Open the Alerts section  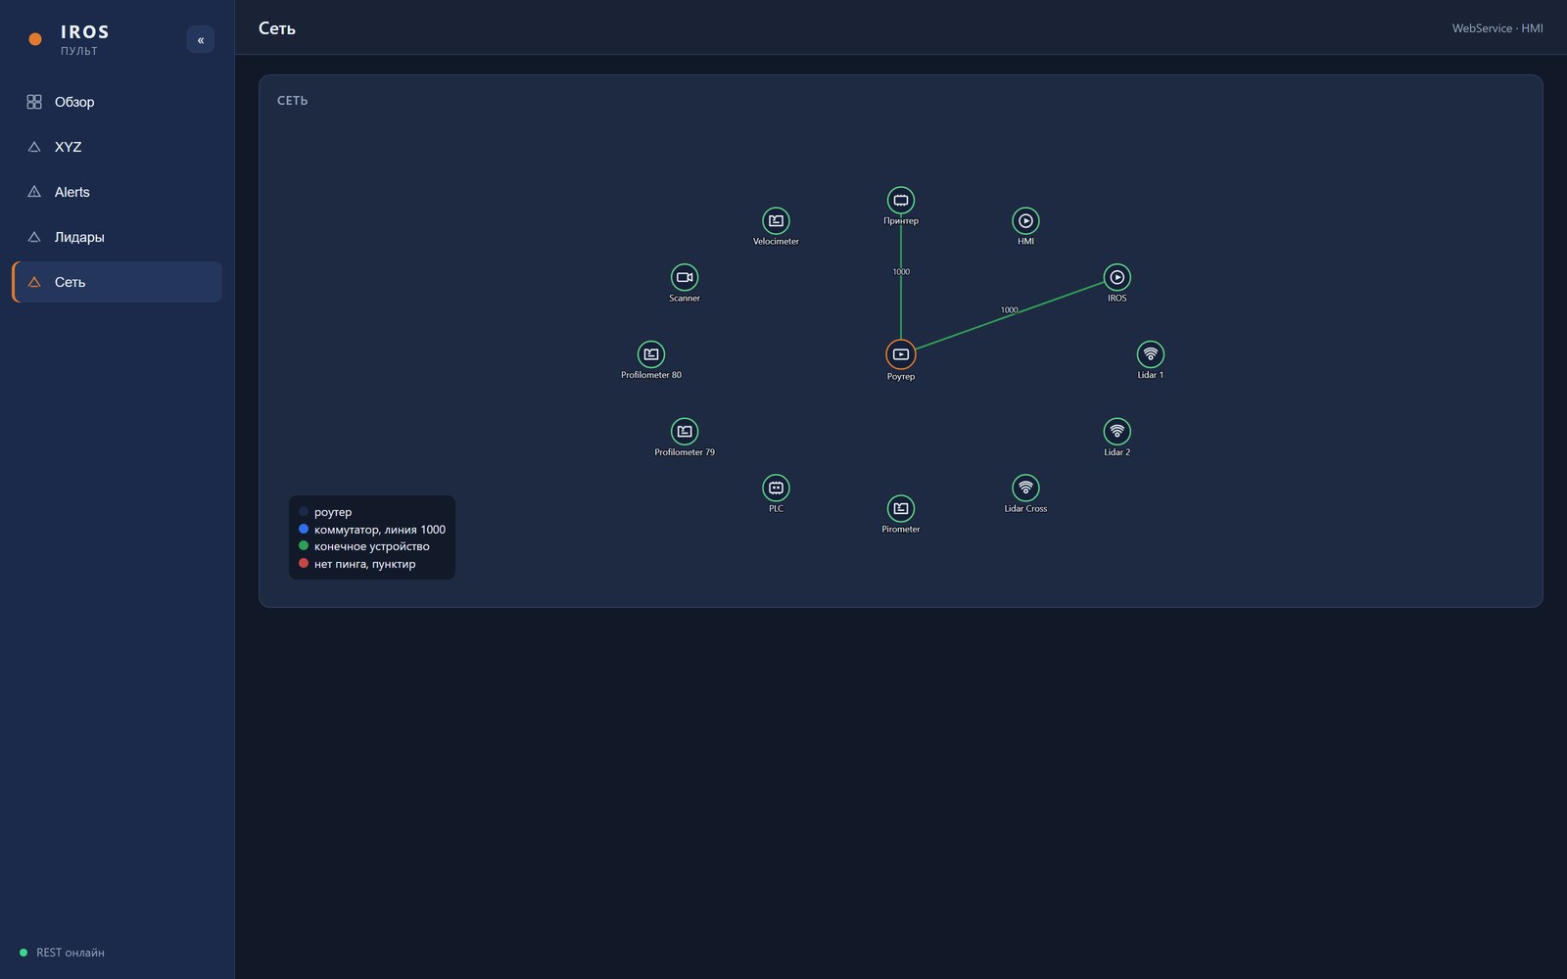(x=118, y=192)
